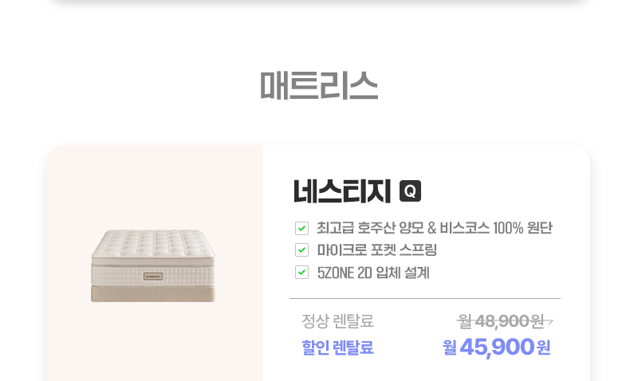
Task: Click the divider line above the rental prices
Action: [425, 298]
